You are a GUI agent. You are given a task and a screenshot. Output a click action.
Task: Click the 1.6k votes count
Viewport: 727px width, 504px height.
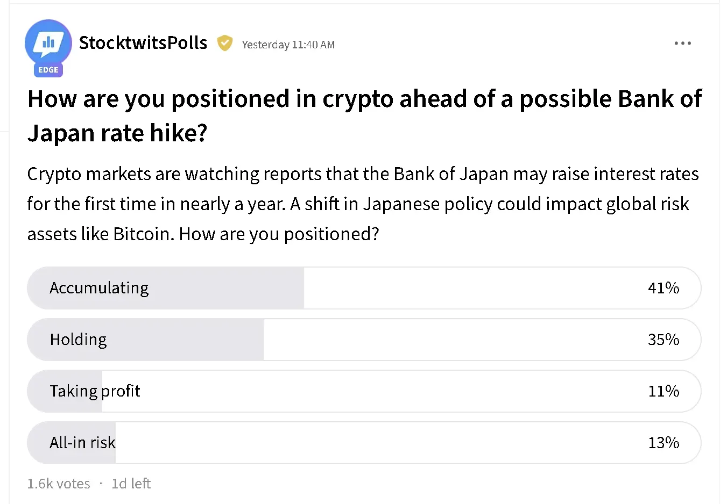click(59, 484)
